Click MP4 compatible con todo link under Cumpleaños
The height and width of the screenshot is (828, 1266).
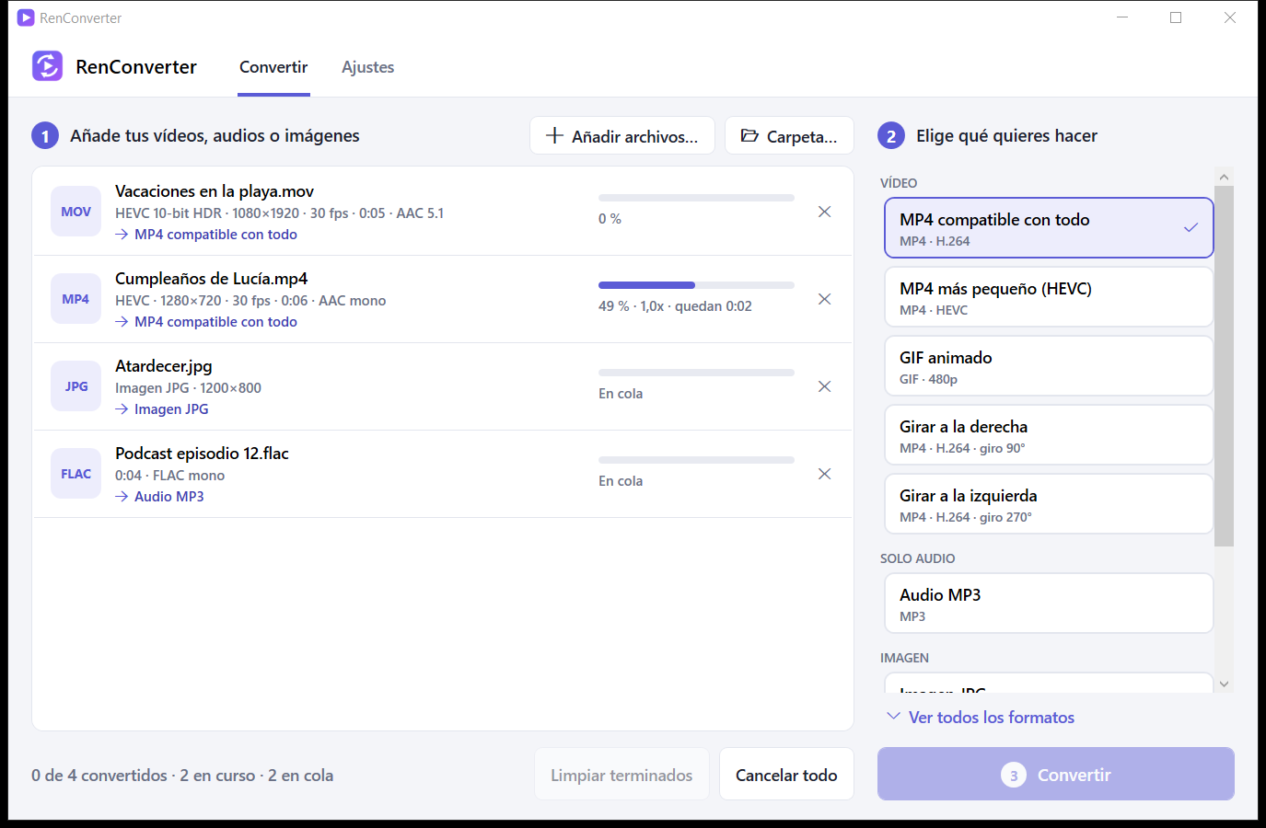click(215, 322)
